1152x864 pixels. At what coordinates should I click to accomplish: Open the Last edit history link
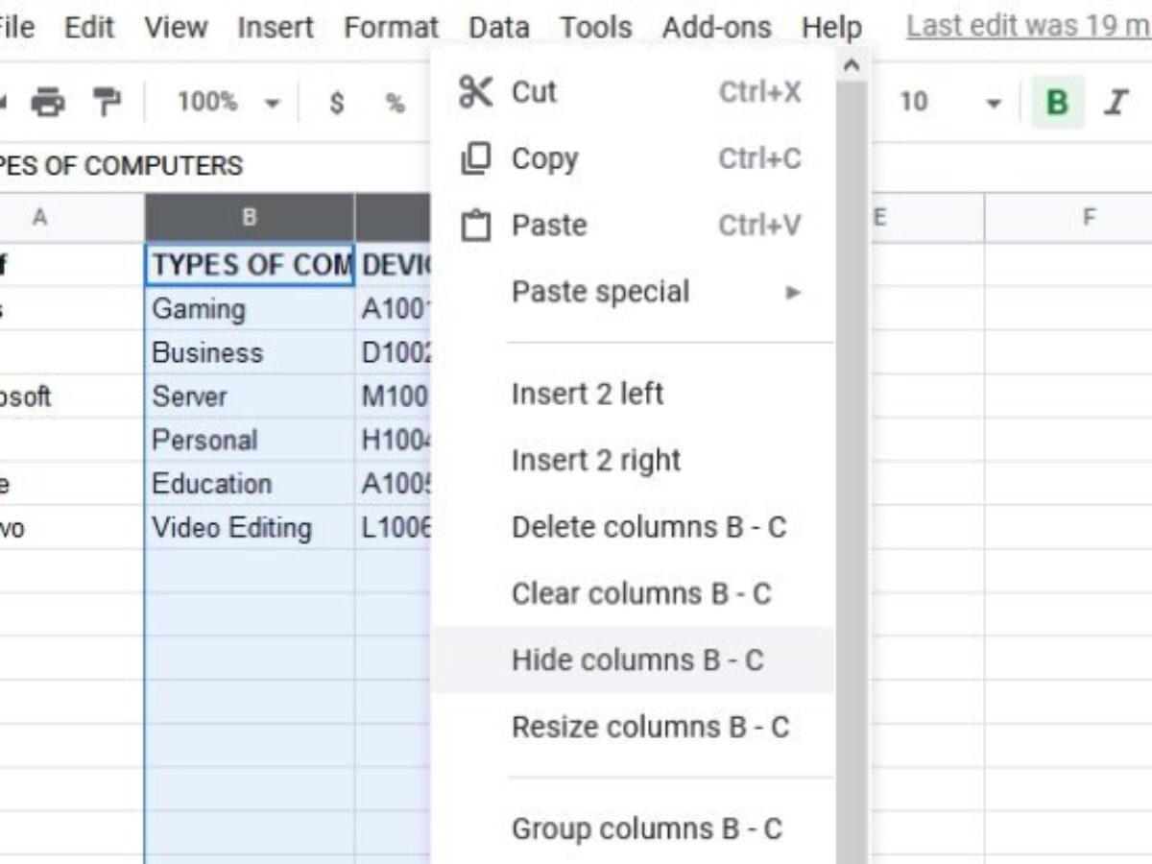[x=1027, y=27]
